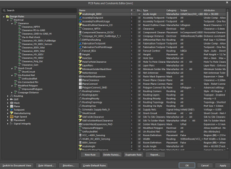Click the Create Default Rules button
This screenshot has width=231, height=169.
tap(94, 165)
